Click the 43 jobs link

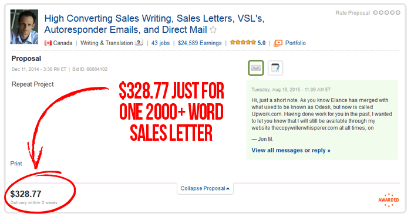point(160,43)
